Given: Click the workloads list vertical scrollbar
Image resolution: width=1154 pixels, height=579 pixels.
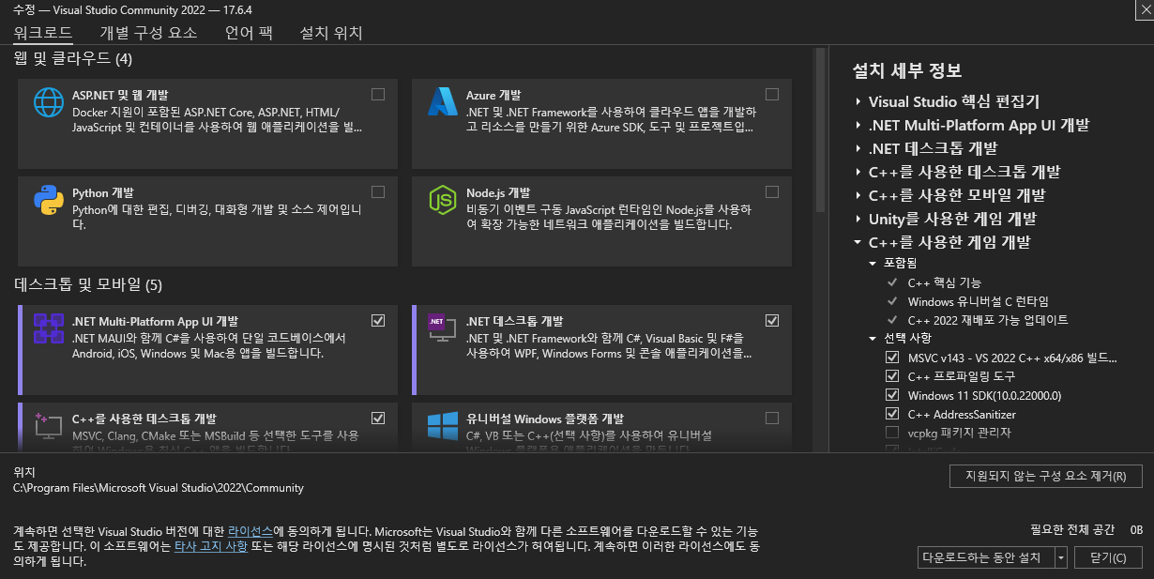Looking at the screenshot, I should pos(821,131).
